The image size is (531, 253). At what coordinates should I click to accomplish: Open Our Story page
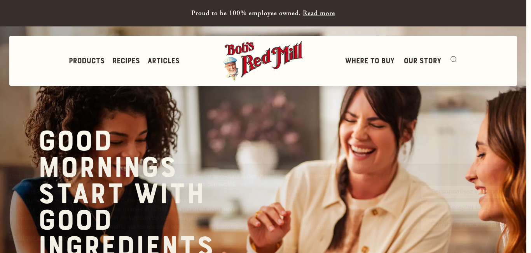[423, 61]
